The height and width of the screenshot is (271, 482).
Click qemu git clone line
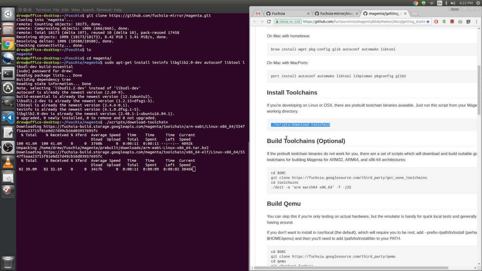pos(333,257)
